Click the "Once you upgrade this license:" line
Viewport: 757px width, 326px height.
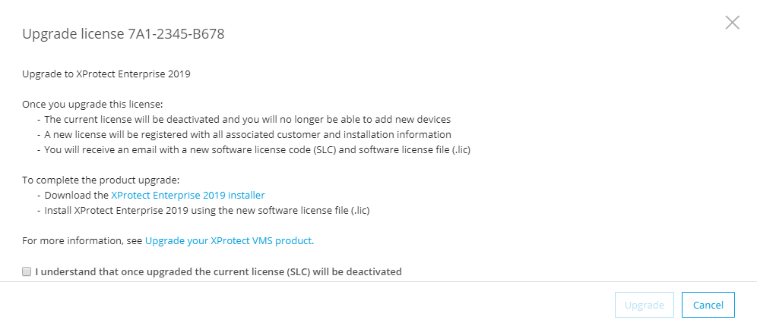(92, 104)
